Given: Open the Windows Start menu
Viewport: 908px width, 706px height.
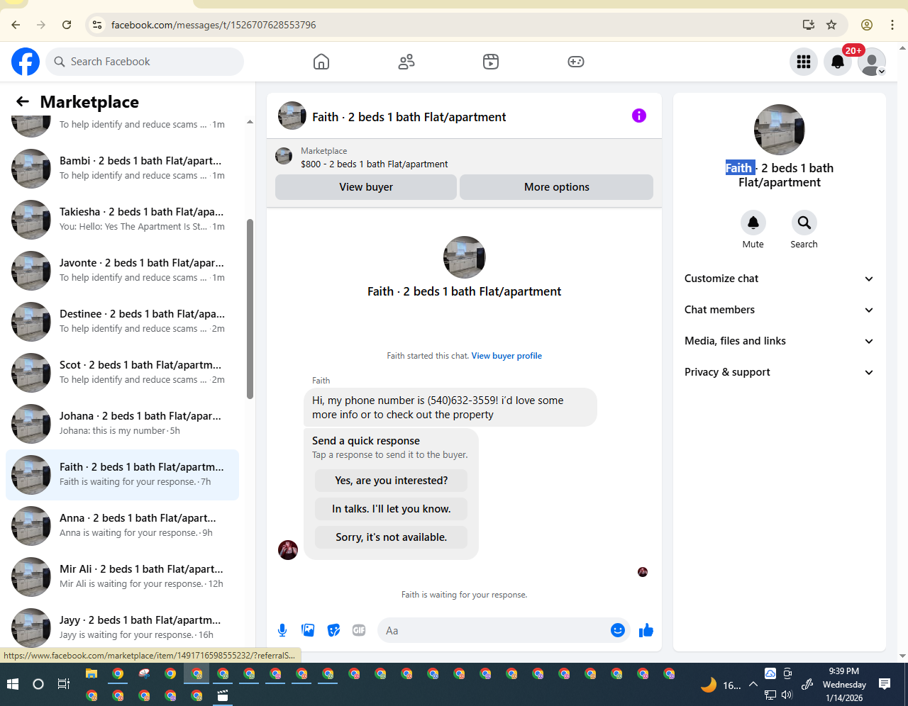Looking at the screenshot, I should coord(12,684).
